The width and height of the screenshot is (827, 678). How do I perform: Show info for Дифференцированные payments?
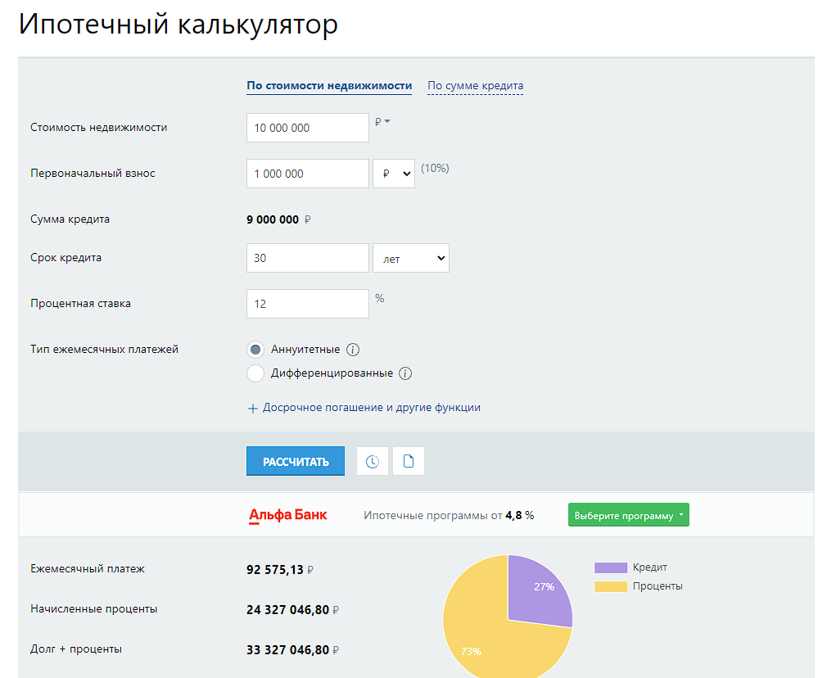click(405, 373)
